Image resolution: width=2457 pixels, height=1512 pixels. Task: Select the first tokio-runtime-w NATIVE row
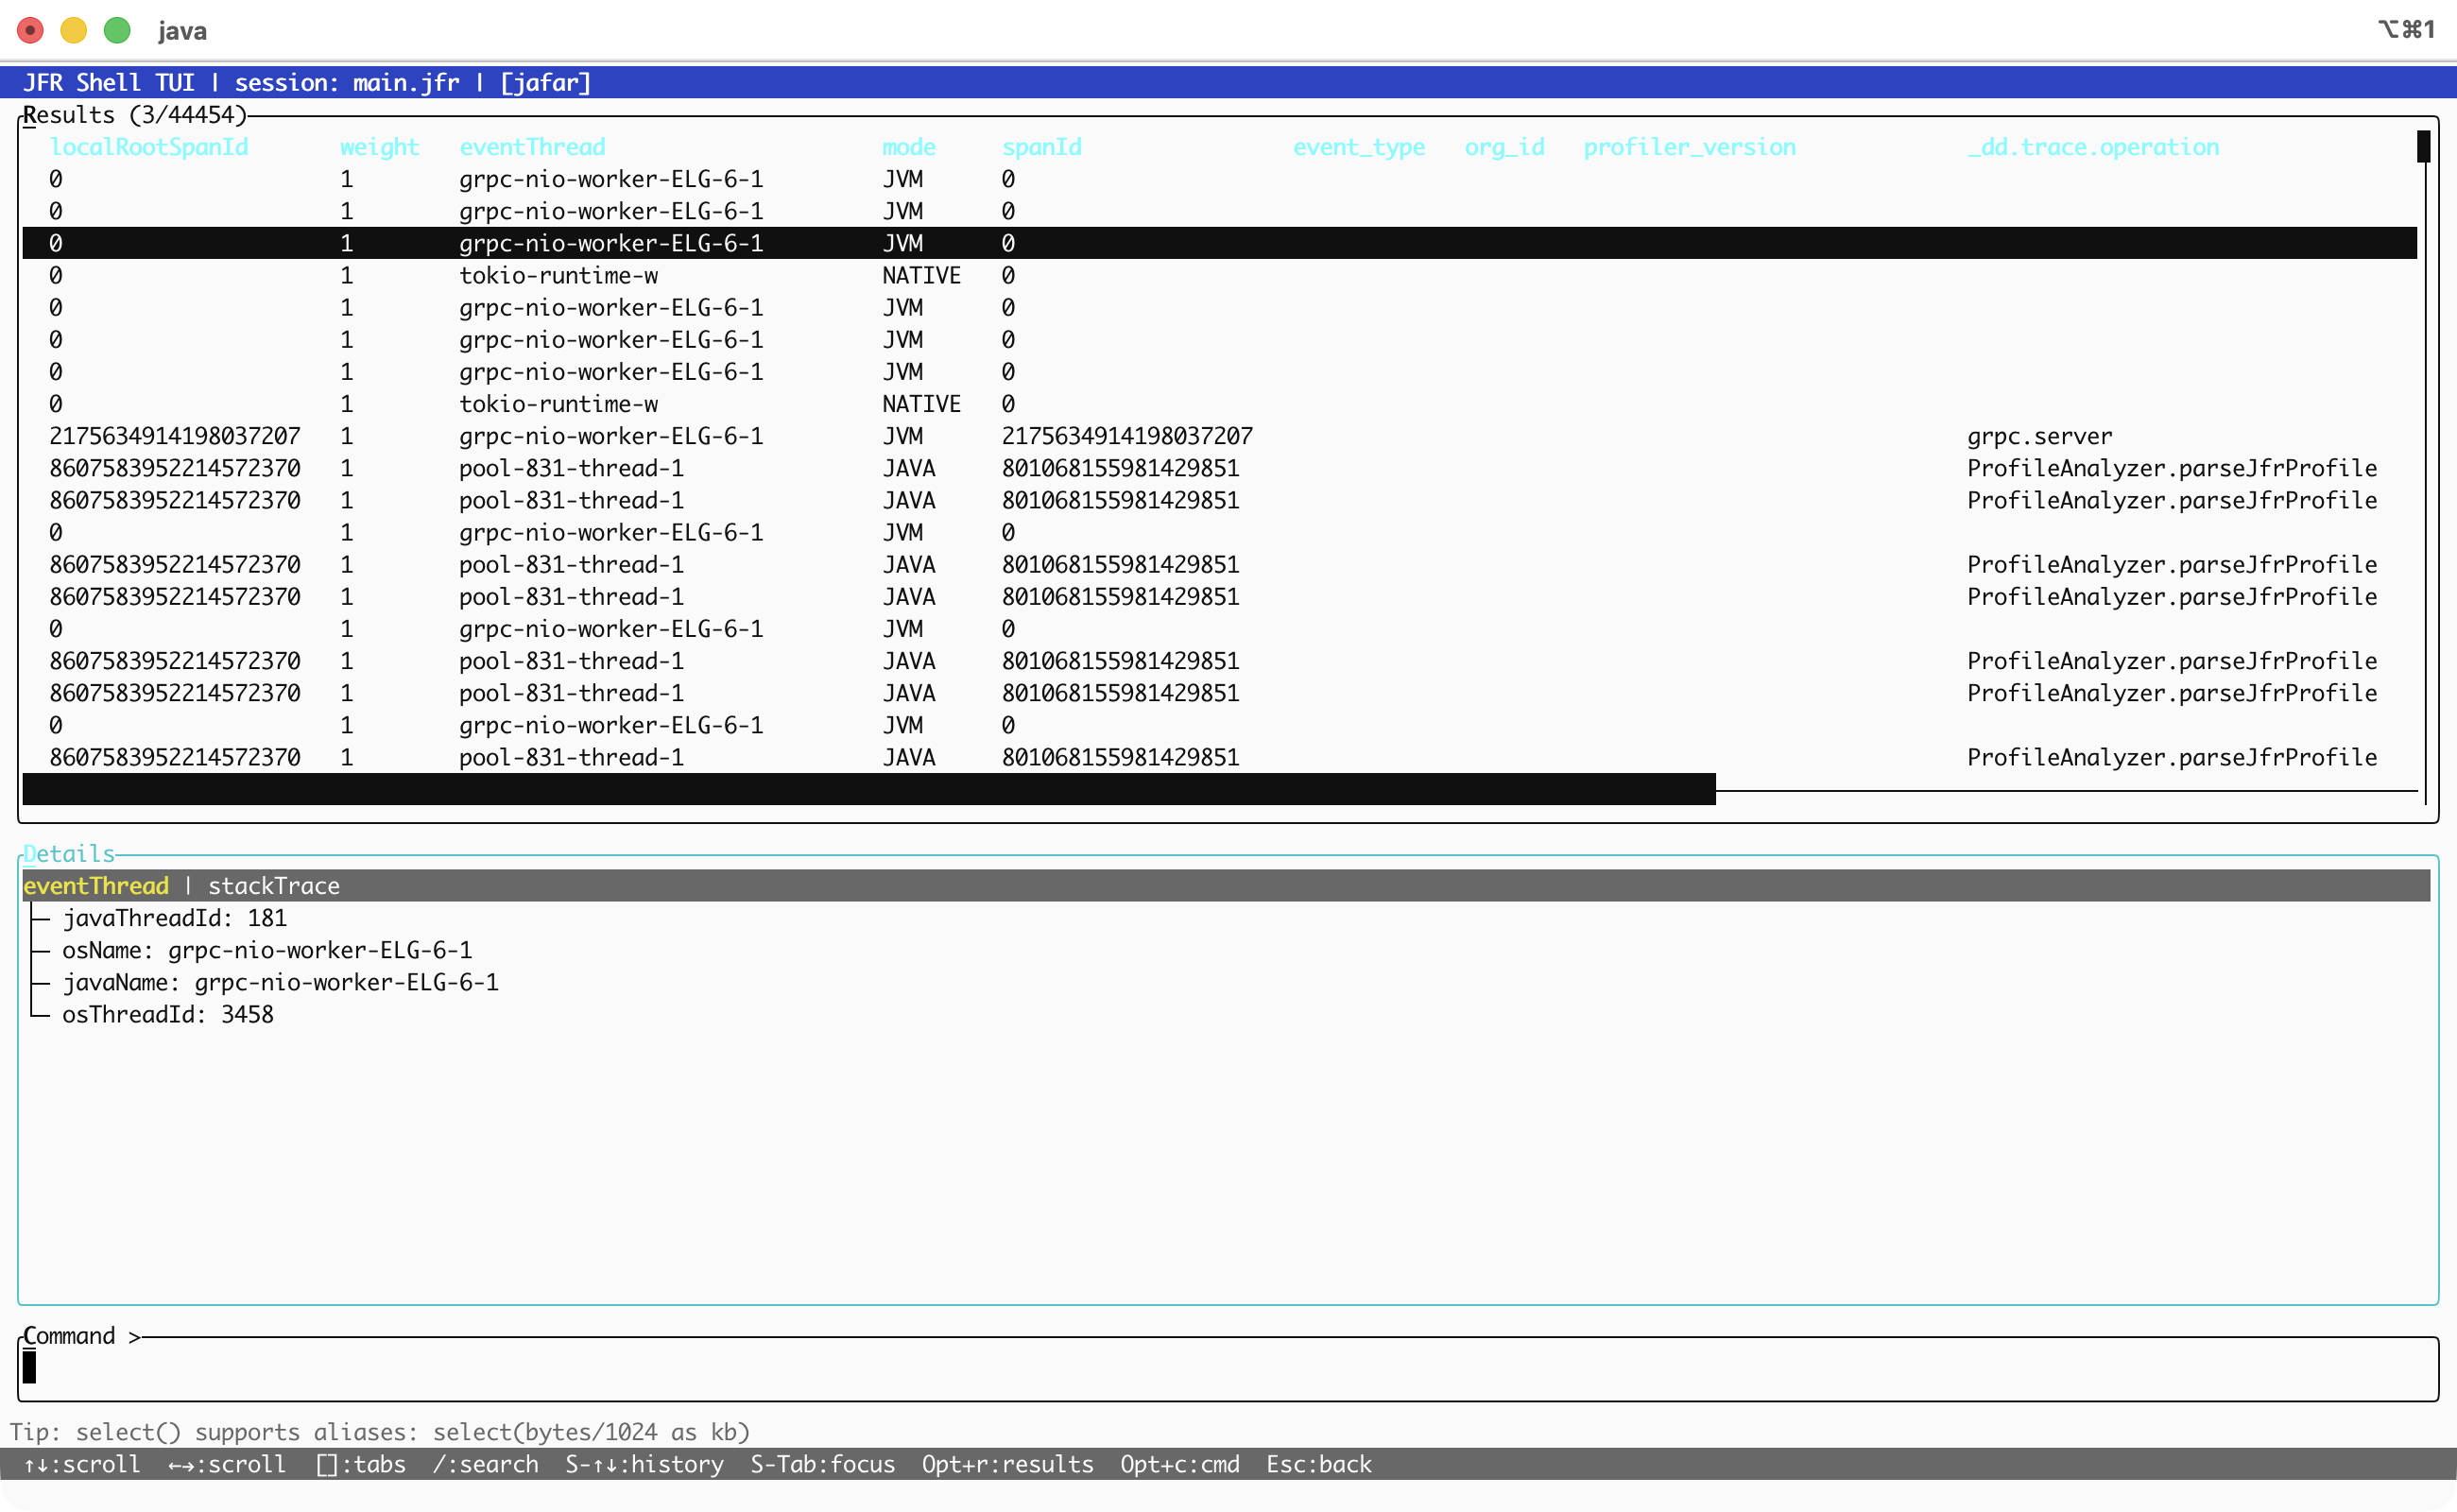pos(558,275)
